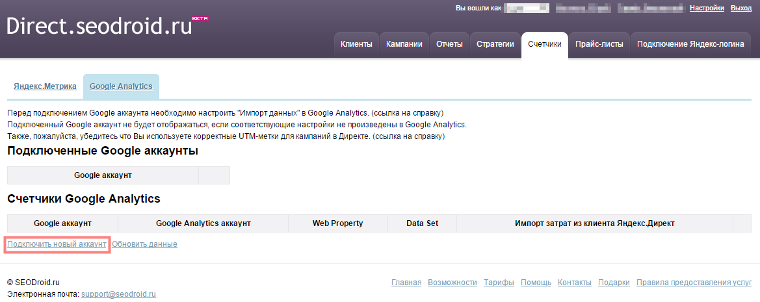
Task: Open Возможности footer link
Action: [x=452, y=283]
